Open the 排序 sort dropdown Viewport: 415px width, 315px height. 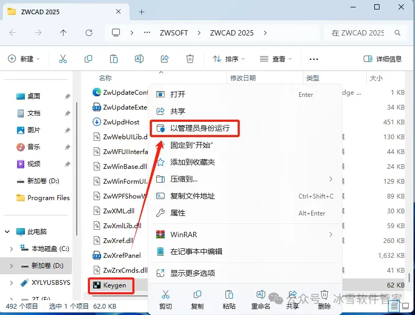pyautogui.click(x=229, y=59)
